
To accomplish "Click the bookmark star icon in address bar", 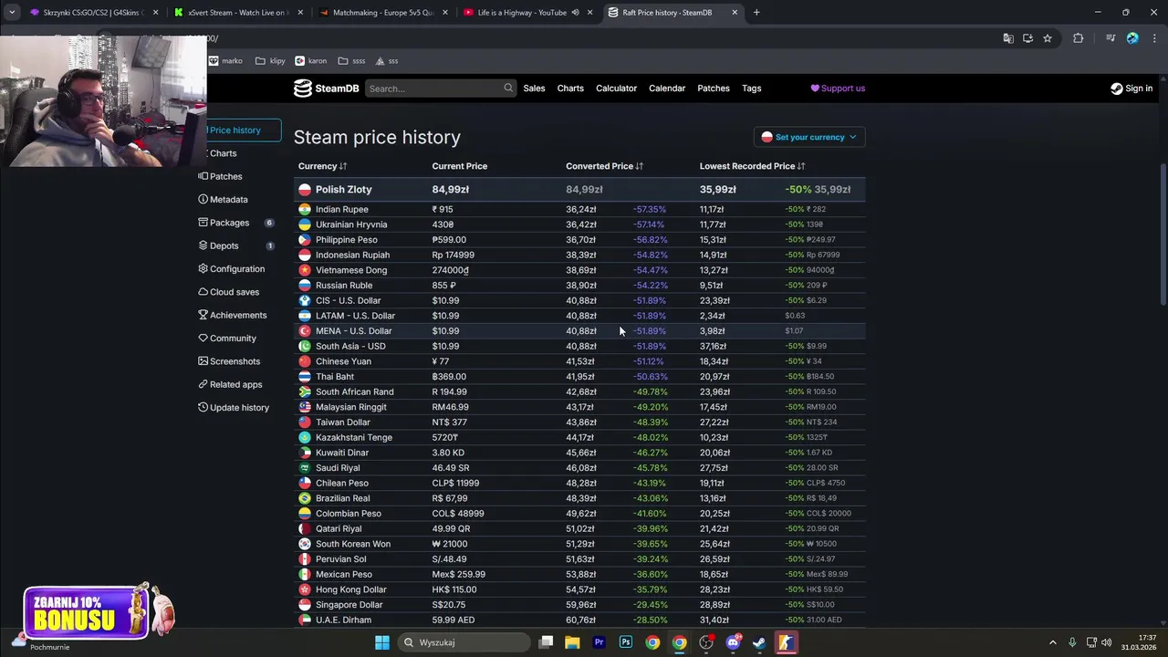I will click(x=1048, y=38).
